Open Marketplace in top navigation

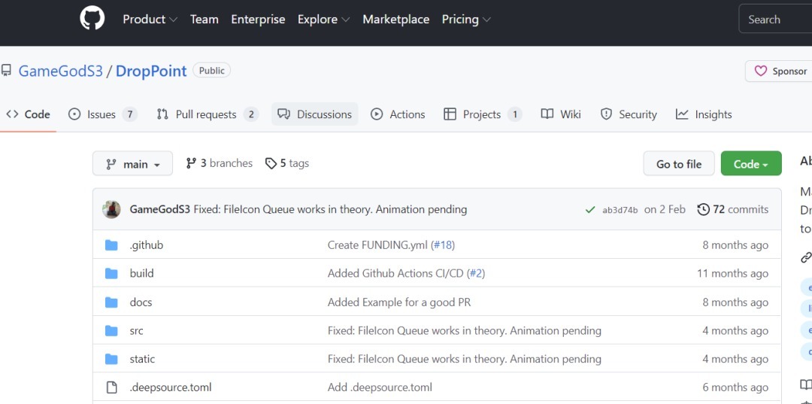pos(395,20)
